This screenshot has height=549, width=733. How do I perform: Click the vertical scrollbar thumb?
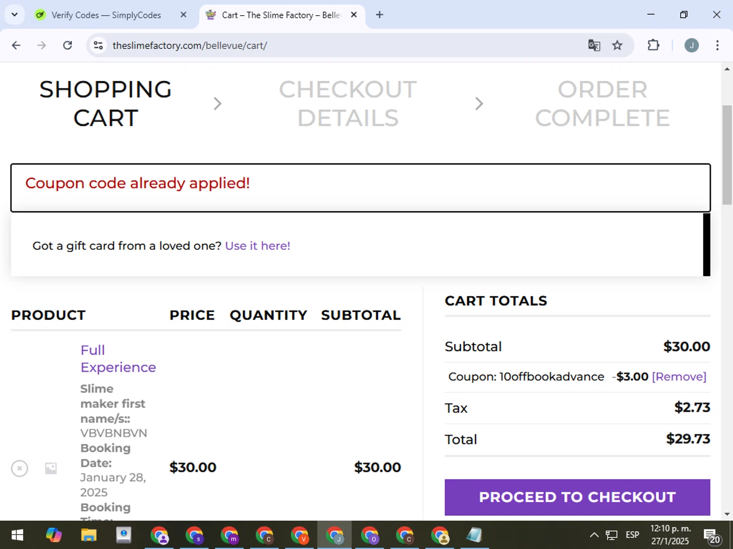click(727, 155)
